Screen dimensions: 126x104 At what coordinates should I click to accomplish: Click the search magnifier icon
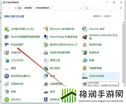click(121, 8)
